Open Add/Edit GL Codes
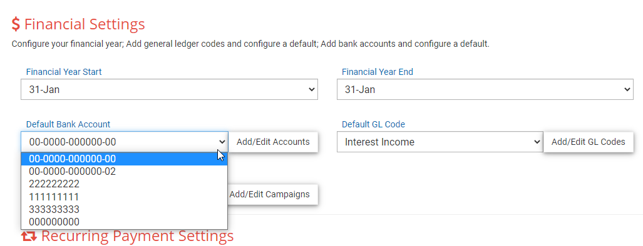The width and height of the screenshot is (643, 246). (x=589, y=142)
